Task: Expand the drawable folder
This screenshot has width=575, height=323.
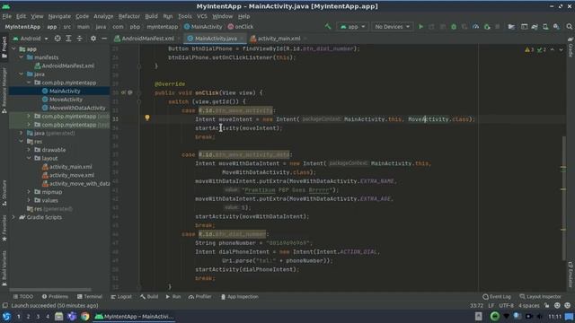Action: (x=29, y=150)
